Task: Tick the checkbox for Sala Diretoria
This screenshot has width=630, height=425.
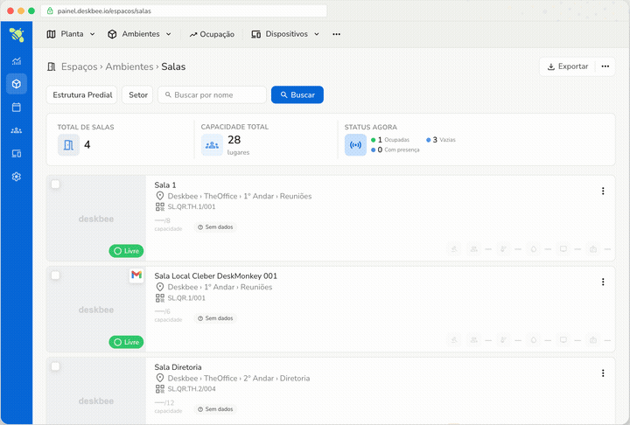Action: click(55, 366)
